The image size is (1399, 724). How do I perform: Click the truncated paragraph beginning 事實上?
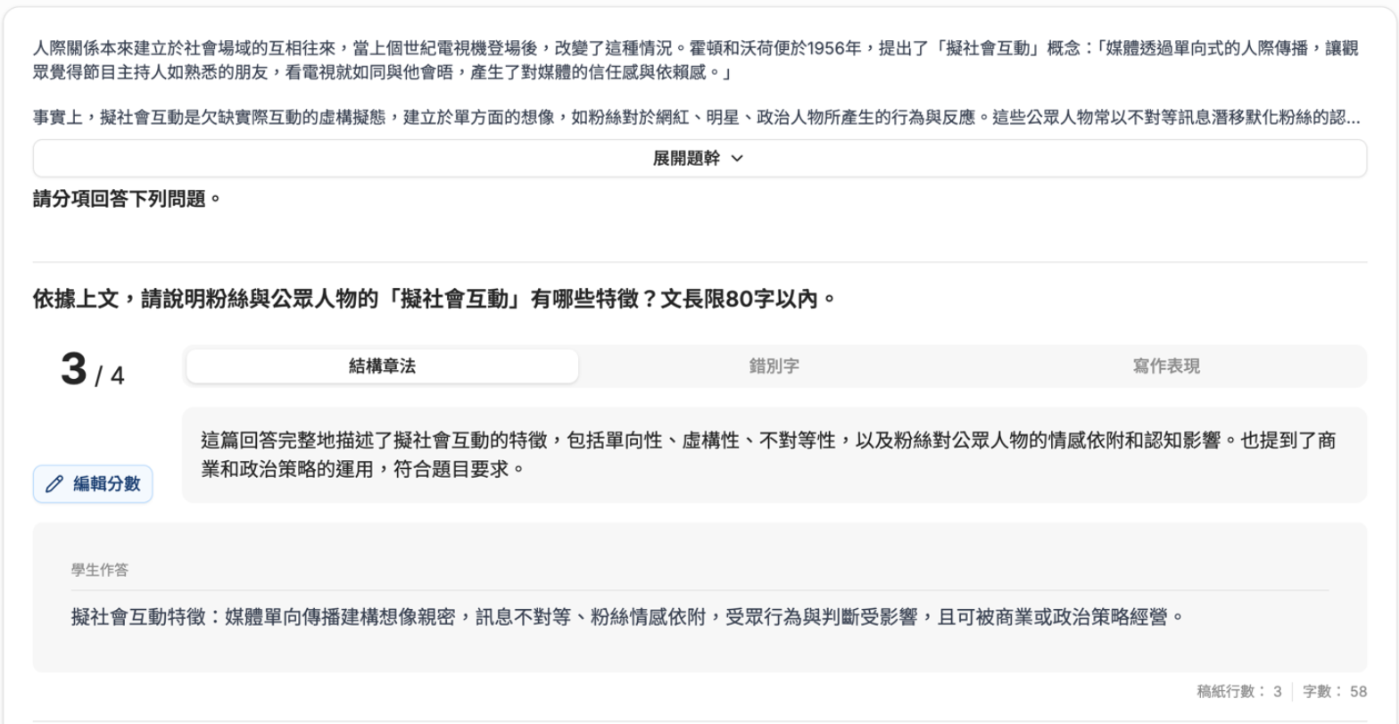pos(696,118)
